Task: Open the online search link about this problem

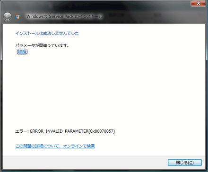Action: (55, 146)
